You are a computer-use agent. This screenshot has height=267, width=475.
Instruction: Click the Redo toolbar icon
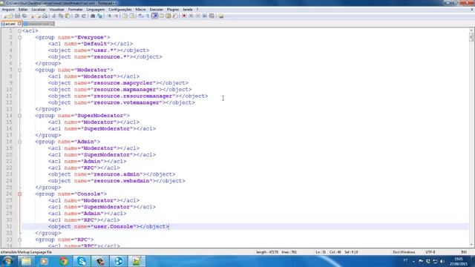coord(84,16)
